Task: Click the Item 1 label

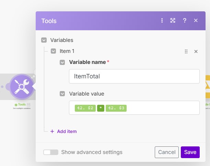Action: (67, 51)
